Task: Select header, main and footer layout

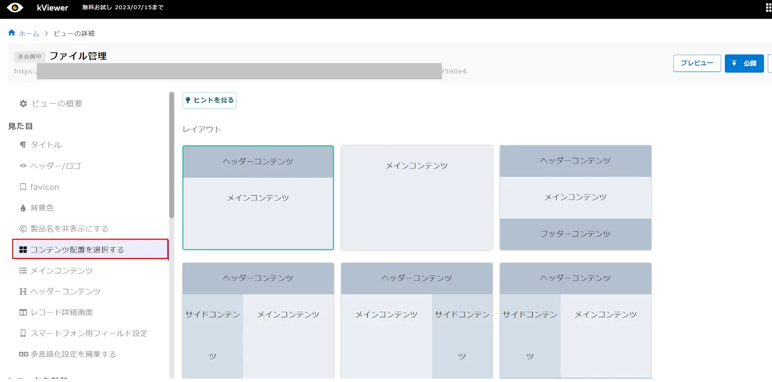Action: click(576, 198)
